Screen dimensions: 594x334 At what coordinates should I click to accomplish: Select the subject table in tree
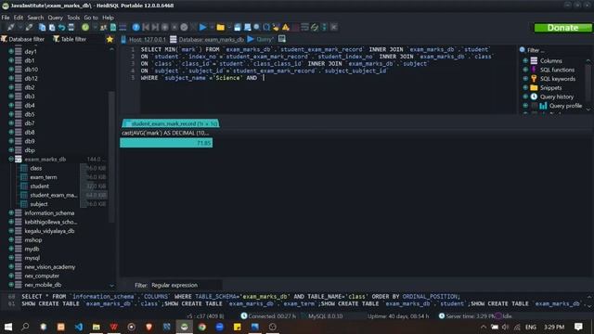click(x=39, y=204)
